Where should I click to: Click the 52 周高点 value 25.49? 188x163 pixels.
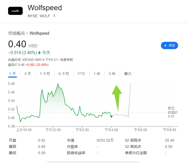(169, 140)
